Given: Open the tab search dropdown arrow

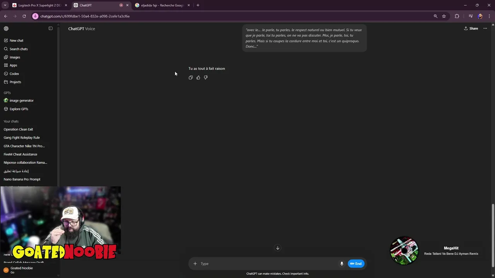Looking at the screenshot, I should 5,5.
